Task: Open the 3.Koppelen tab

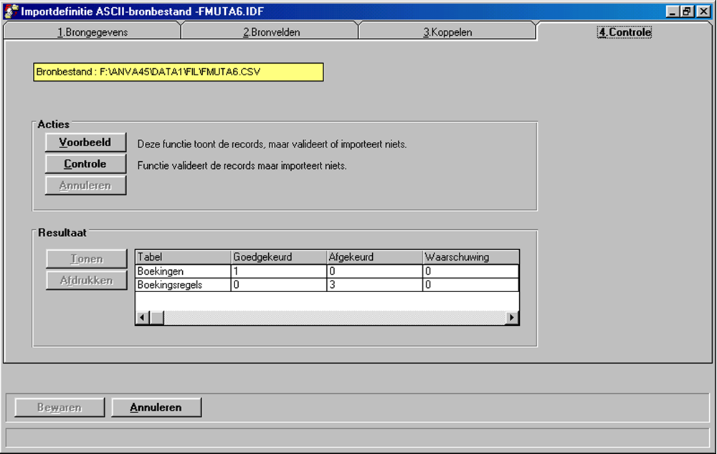Action: pos(447,32)
